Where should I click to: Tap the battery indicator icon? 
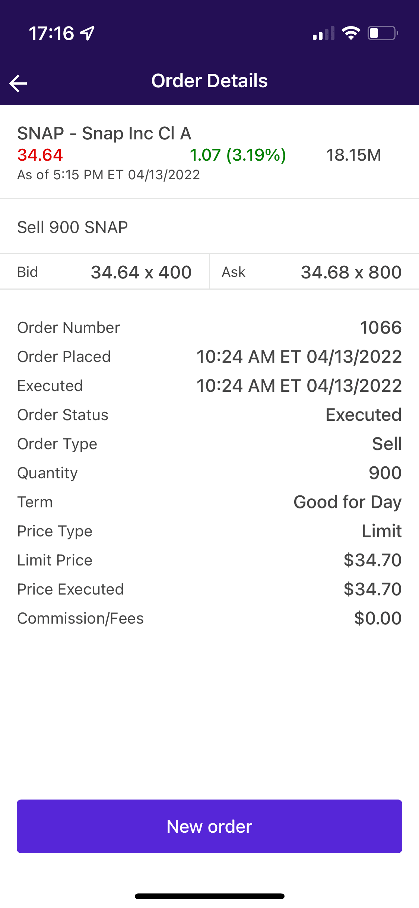point(383,33)
